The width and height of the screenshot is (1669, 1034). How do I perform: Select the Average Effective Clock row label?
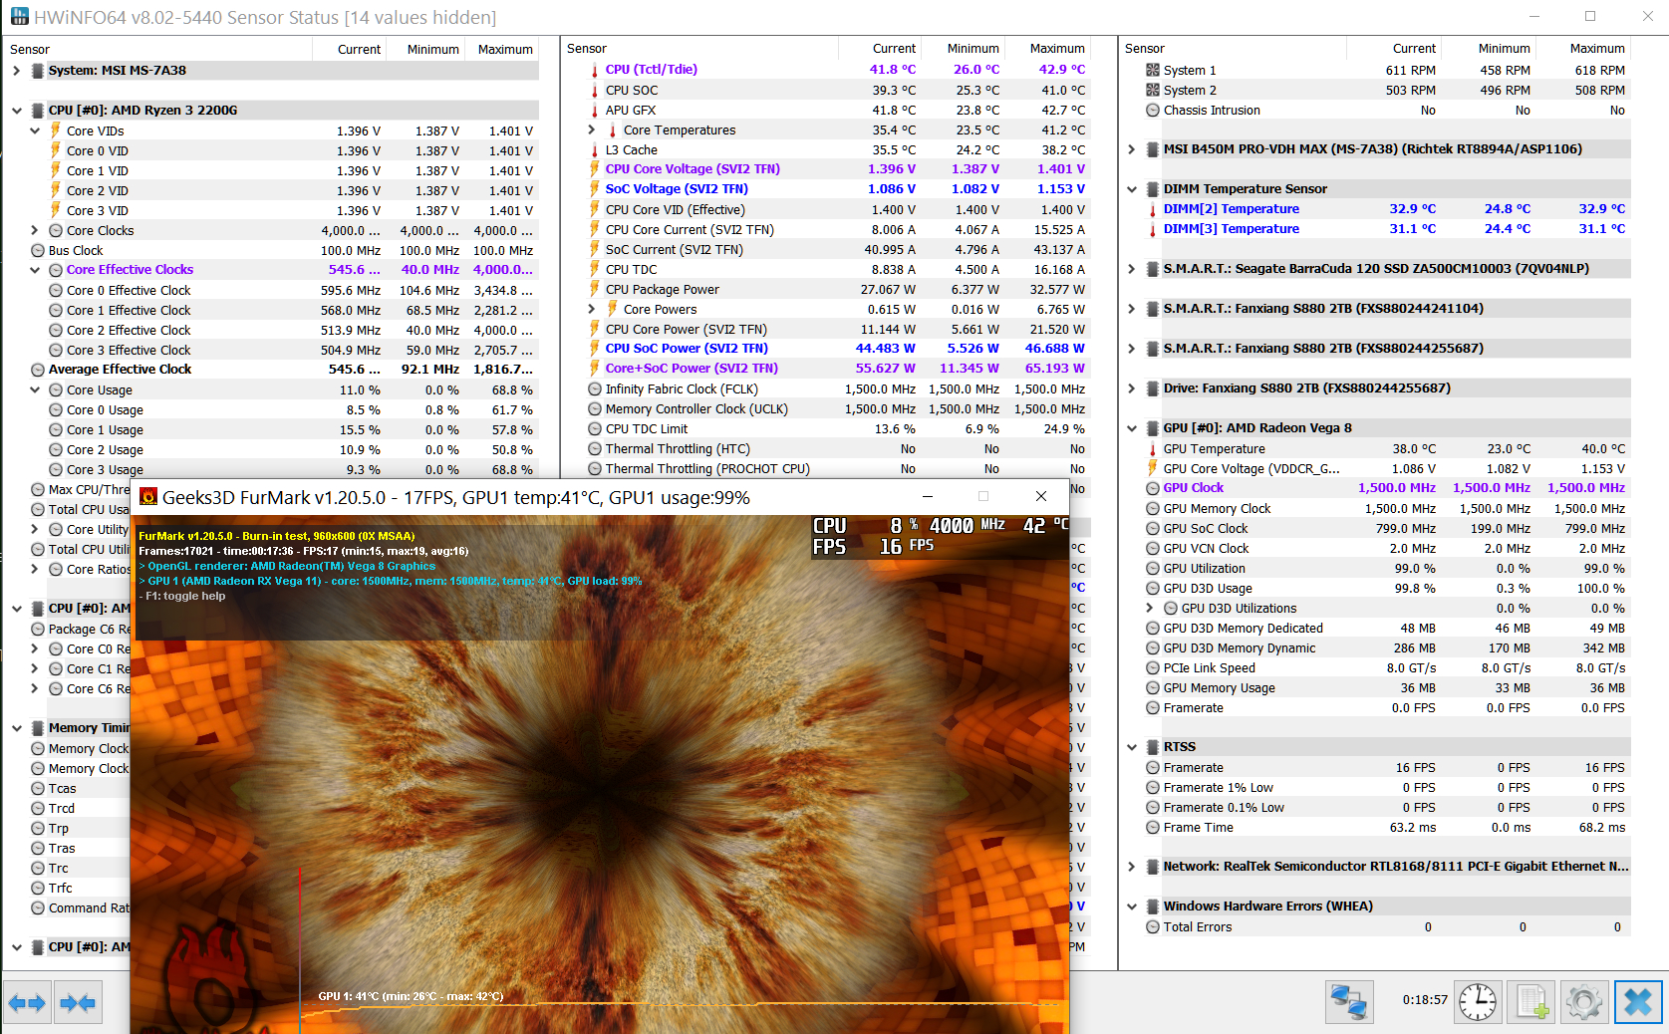[120, 370]
